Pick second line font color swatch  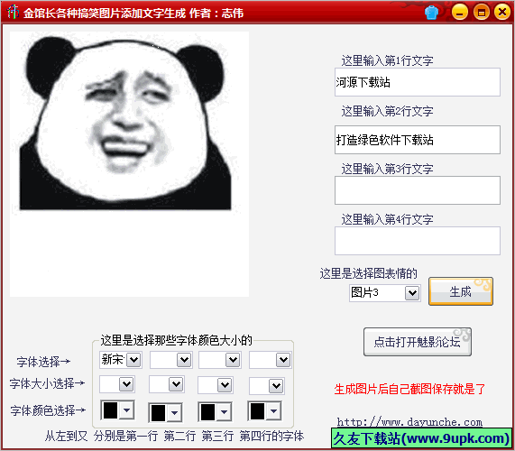click(x=159, y=412)
